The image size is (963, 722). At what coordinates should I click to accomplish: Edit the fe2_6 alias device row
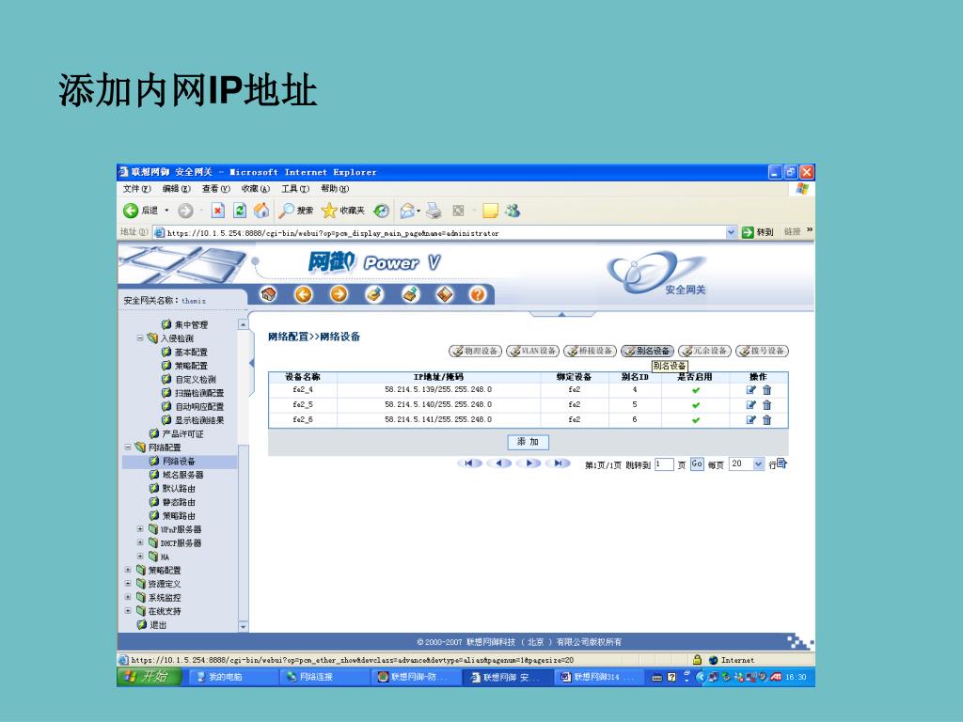coord(750,420)
